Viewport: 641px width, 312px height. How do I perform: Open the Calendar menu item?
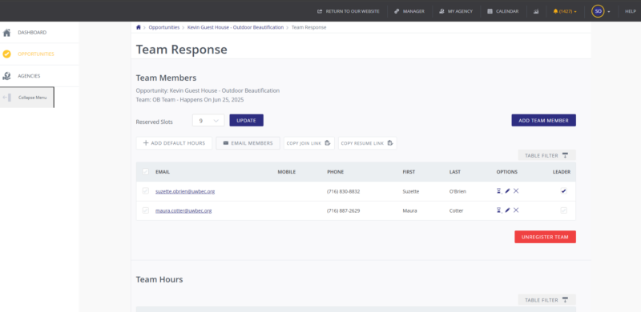click(x=503, y=11)
